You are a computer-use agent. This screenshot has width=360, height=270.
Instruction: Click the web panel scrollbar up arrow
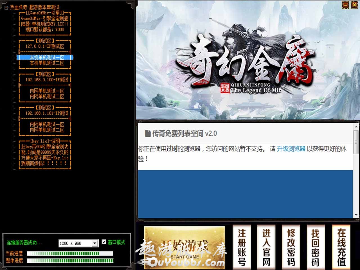(356, 126)
